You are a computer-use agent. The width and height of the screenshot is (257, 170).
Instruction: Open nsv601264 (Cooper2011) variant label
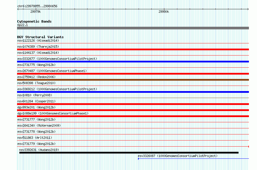point(36,101)
